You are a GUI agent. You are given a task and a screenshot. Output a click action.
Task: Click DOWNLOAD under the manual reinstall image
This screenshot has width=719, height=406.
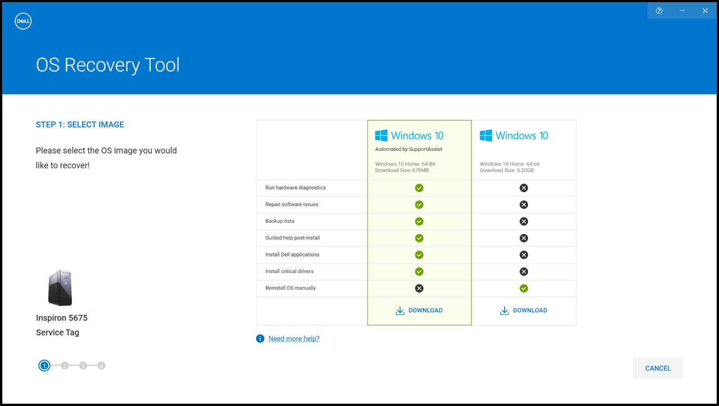530,310
